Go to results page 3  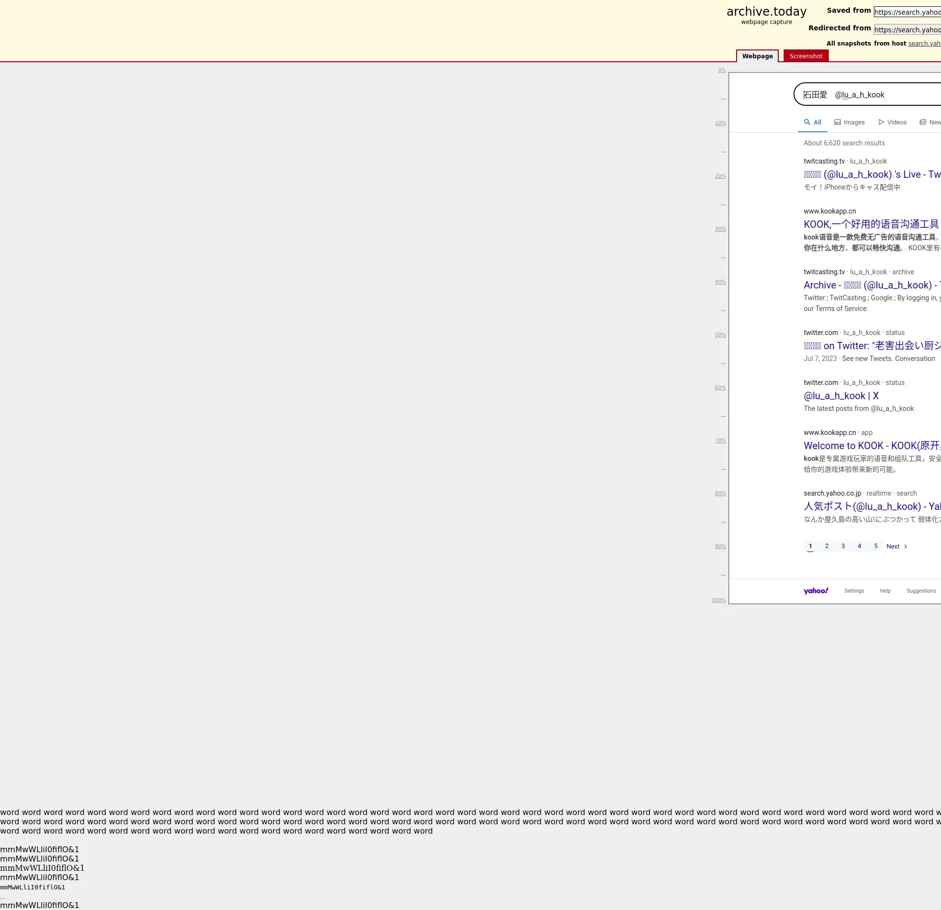click(843, 546)
